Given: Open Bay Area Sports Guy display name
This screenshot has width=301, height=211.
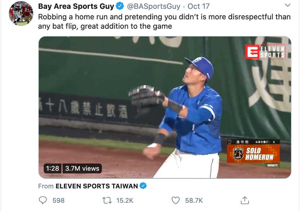Looking at the screenshot, I should click(76, 6).
